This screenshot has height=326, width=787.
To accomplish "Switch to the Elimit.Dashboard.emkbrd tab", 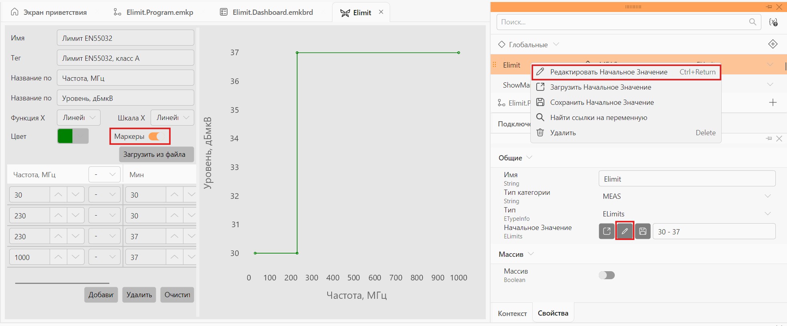I will coord(266,12).
